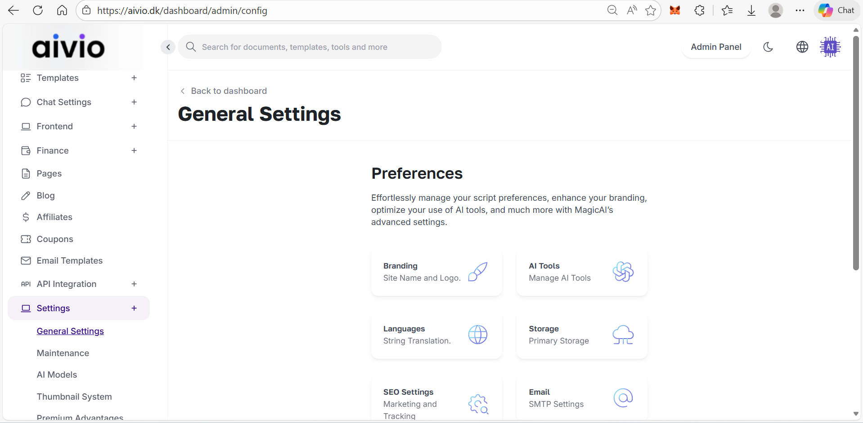Screen dimensions: 863x423
Task: Click the Admin Panel button
Action: pyautogui.click(x=715, y=47)
